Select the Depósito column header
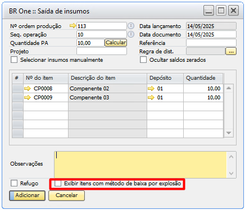 pos(165,78)
